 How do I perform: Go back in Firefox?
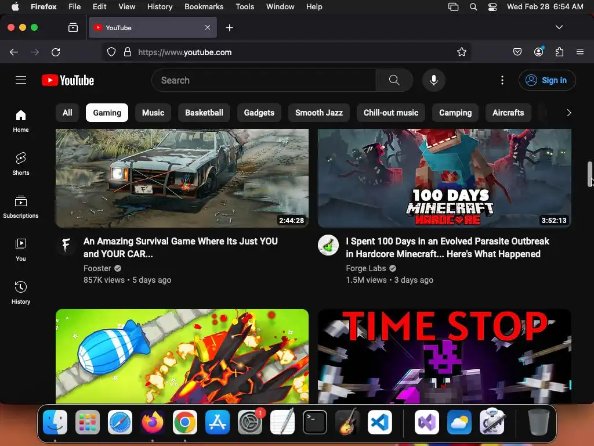click(14, 52)
